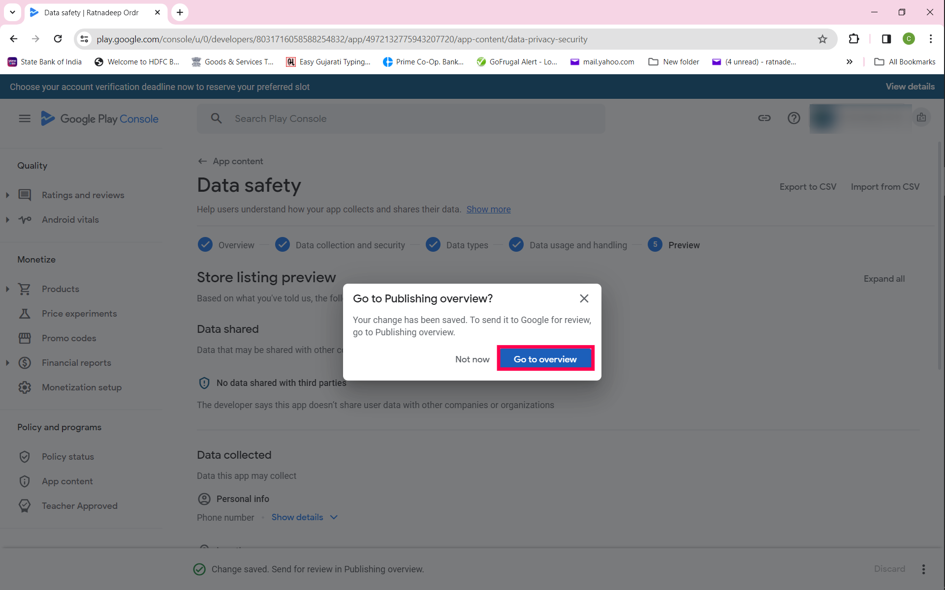The image size is (945, 590).
Task: Click Not now in the dialog
Action: (472, 359)
